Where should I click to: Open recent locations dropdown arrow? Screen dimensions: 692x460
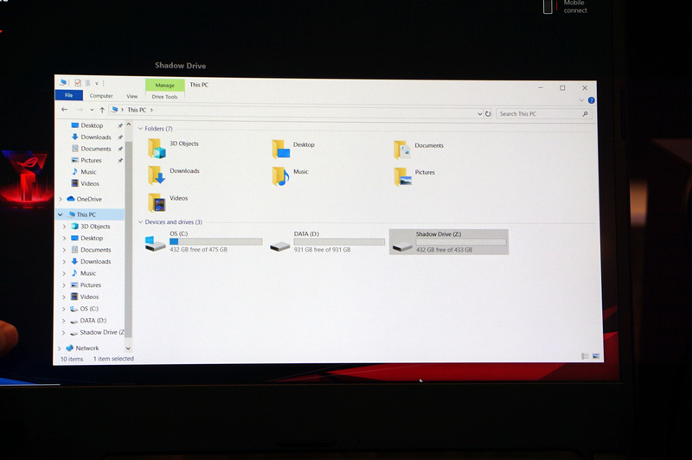pos(92,110)
